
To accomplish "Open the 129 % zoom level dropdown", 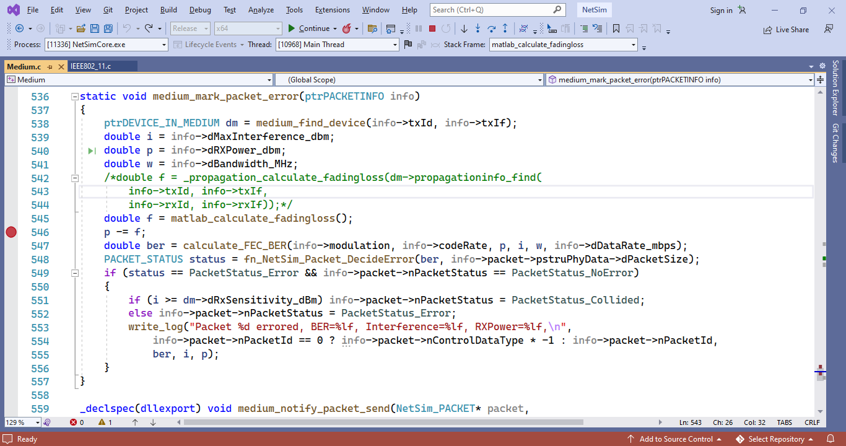I will (22, 422).
